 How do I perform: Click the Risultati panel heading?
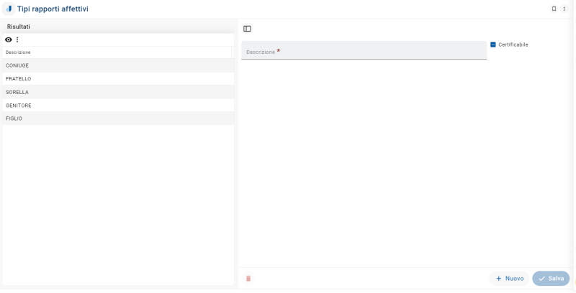19,27
